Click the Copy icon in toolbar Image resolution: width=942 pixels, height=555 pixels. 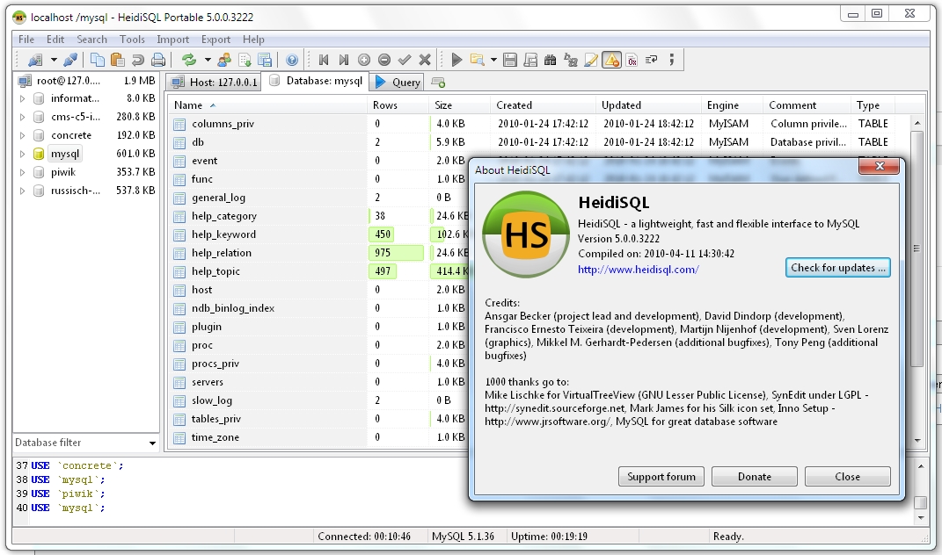click(x=98, y=60)
